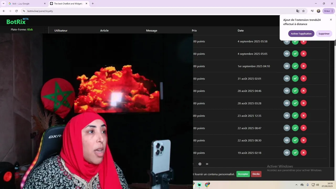Reject the 4 septembre 2025 05:05 request
This screenshot has width=336, height=189.
pos(303,54)
